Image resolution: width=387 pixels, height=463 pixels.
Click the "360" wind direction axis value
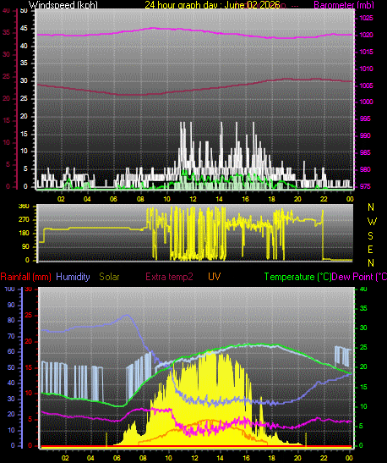point(24,206)
